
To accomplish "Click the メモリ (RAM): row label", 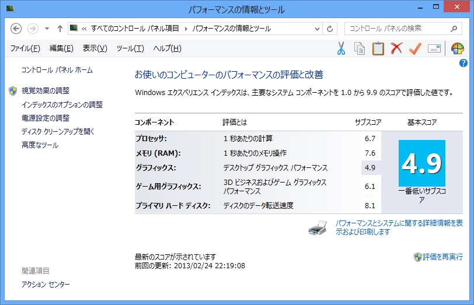I will coord(158,153).
